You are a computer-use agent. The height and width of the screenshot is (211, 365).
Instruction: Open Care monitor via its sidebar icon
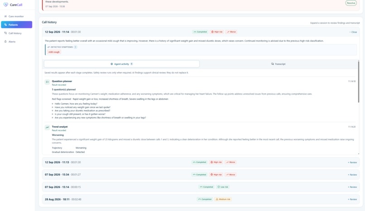coord(5,16)
